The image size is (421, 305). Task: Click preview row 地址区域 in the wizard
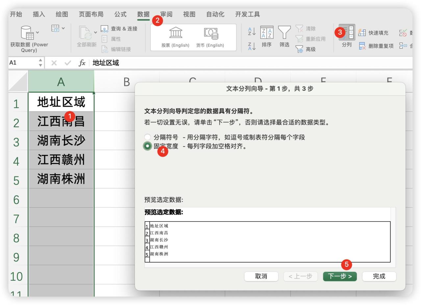pyautogui.click(x=159, y=226)
